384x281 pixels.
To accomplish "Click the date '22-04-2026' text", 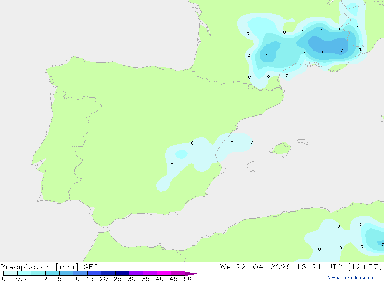I will tap(263, 267).
